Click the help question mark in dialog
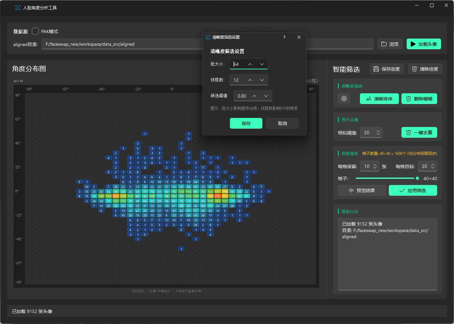The height and width of the screenshot is (324, 454). 284,37
